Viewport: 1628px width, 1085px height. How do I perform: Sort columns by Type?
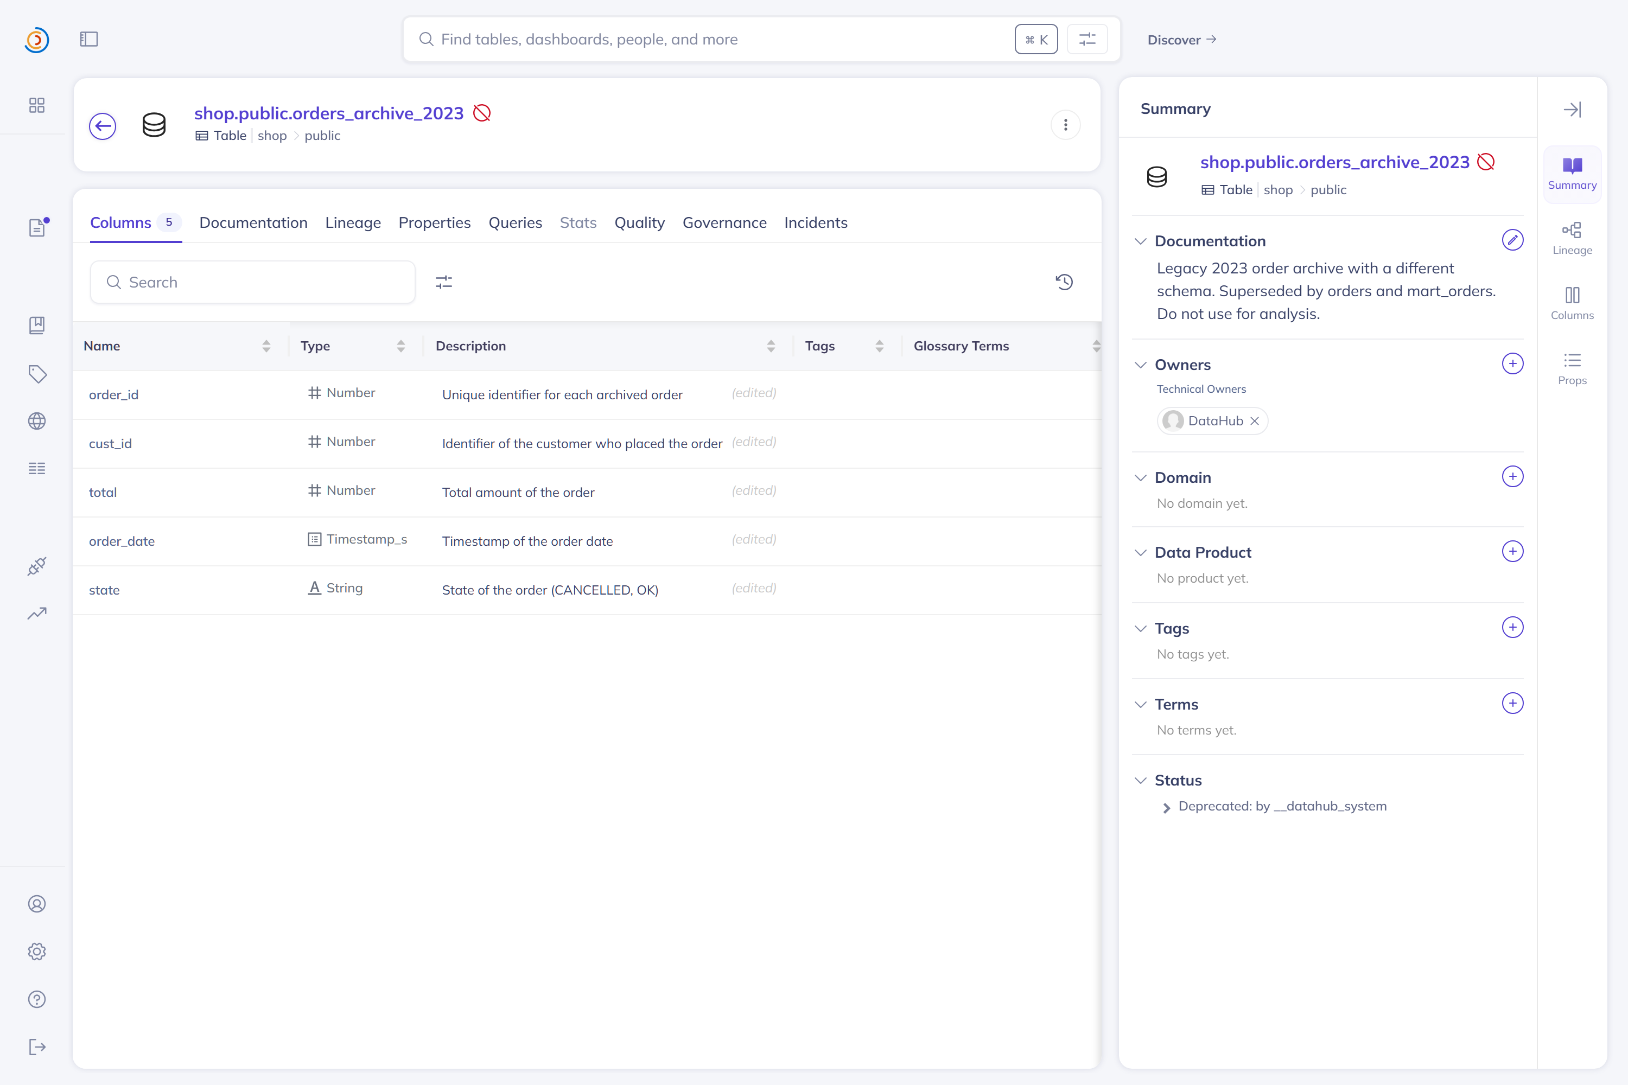[401, 346]
